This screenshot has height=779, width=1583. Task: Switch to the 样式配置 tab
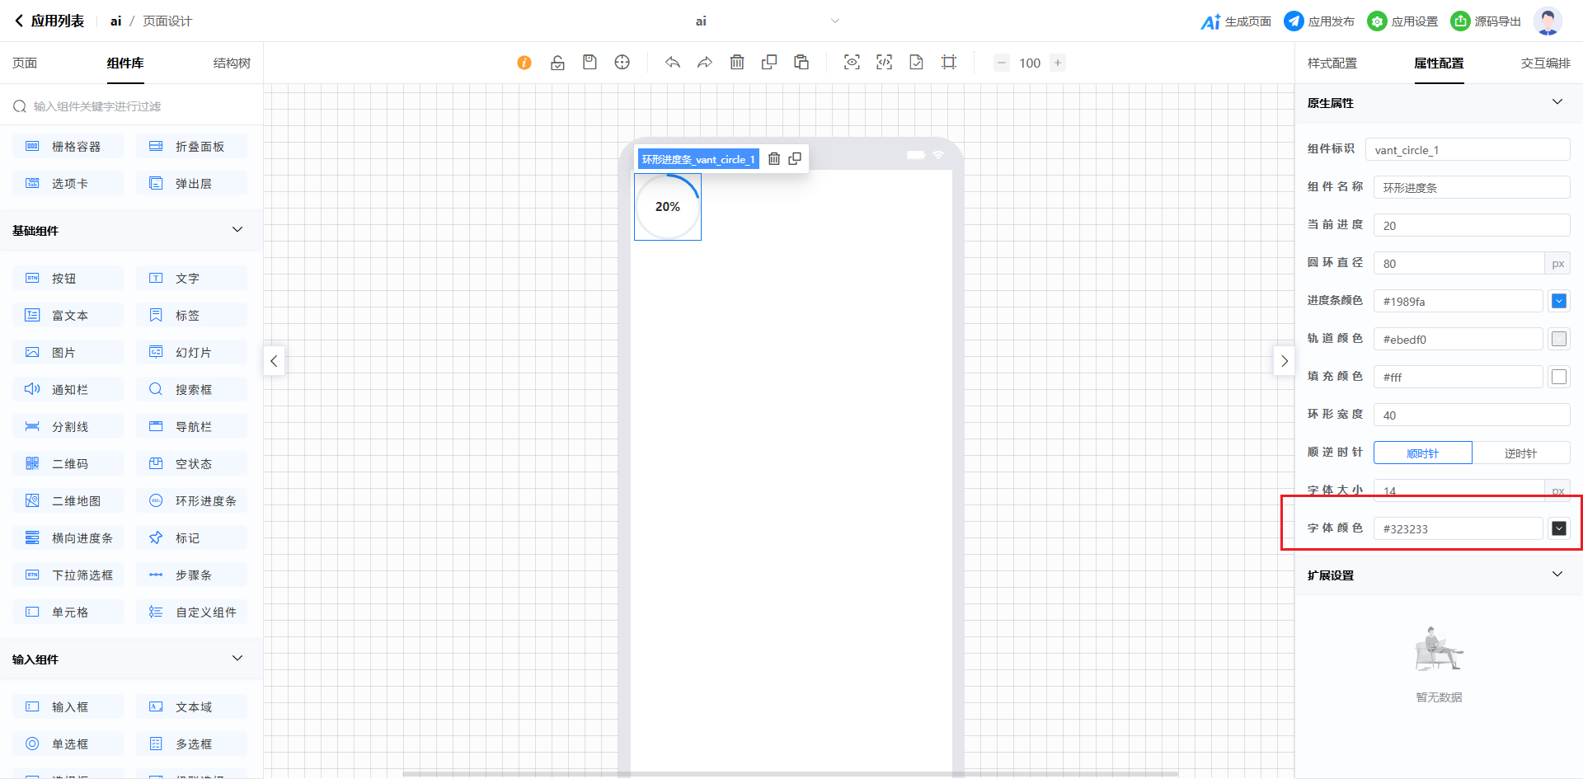(x=1332, y=63)
